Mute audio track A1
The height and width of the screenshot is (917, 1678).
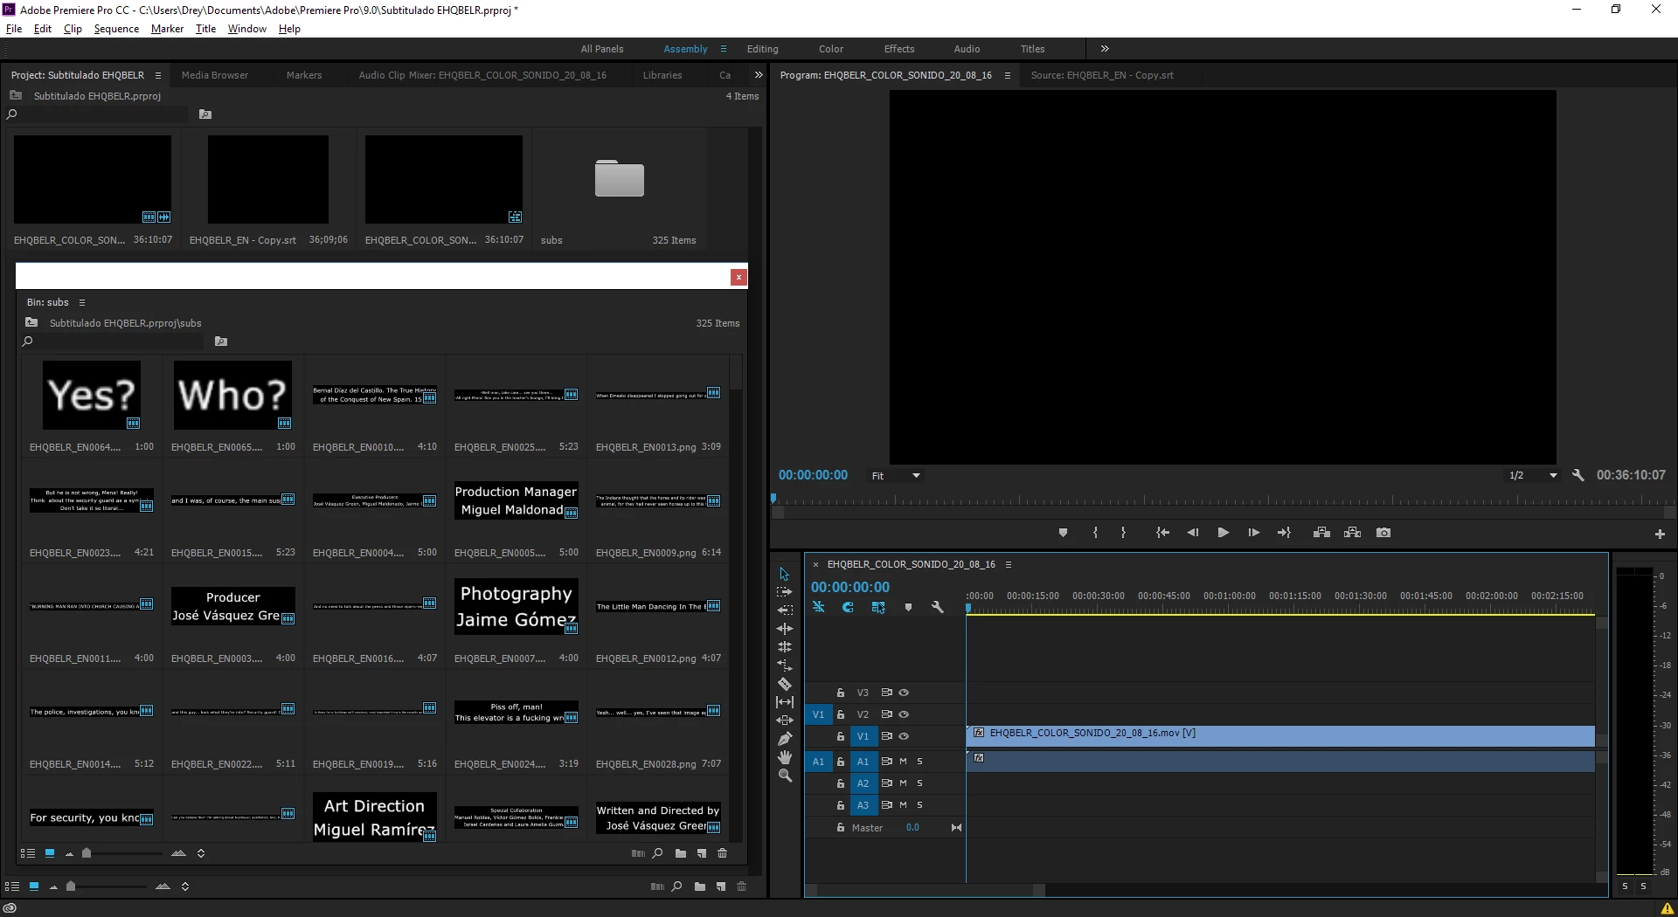[904, 762]
